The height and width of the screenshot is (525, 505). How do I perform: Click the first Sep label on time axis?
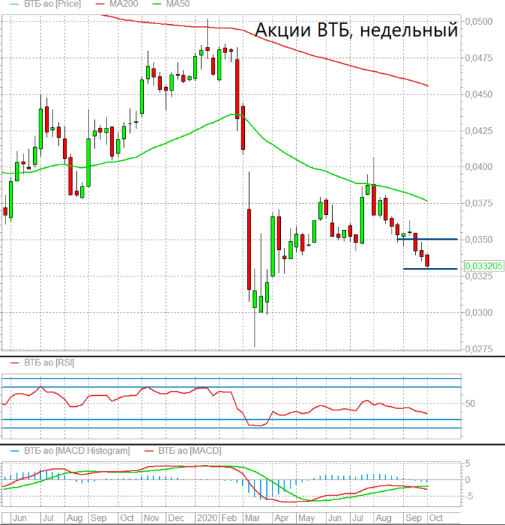coord(99,518)
